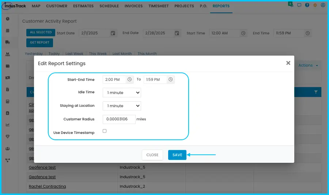Screen dimensions: 329x195
Task: Click the GET REPORT button
Action: (39, 42)
